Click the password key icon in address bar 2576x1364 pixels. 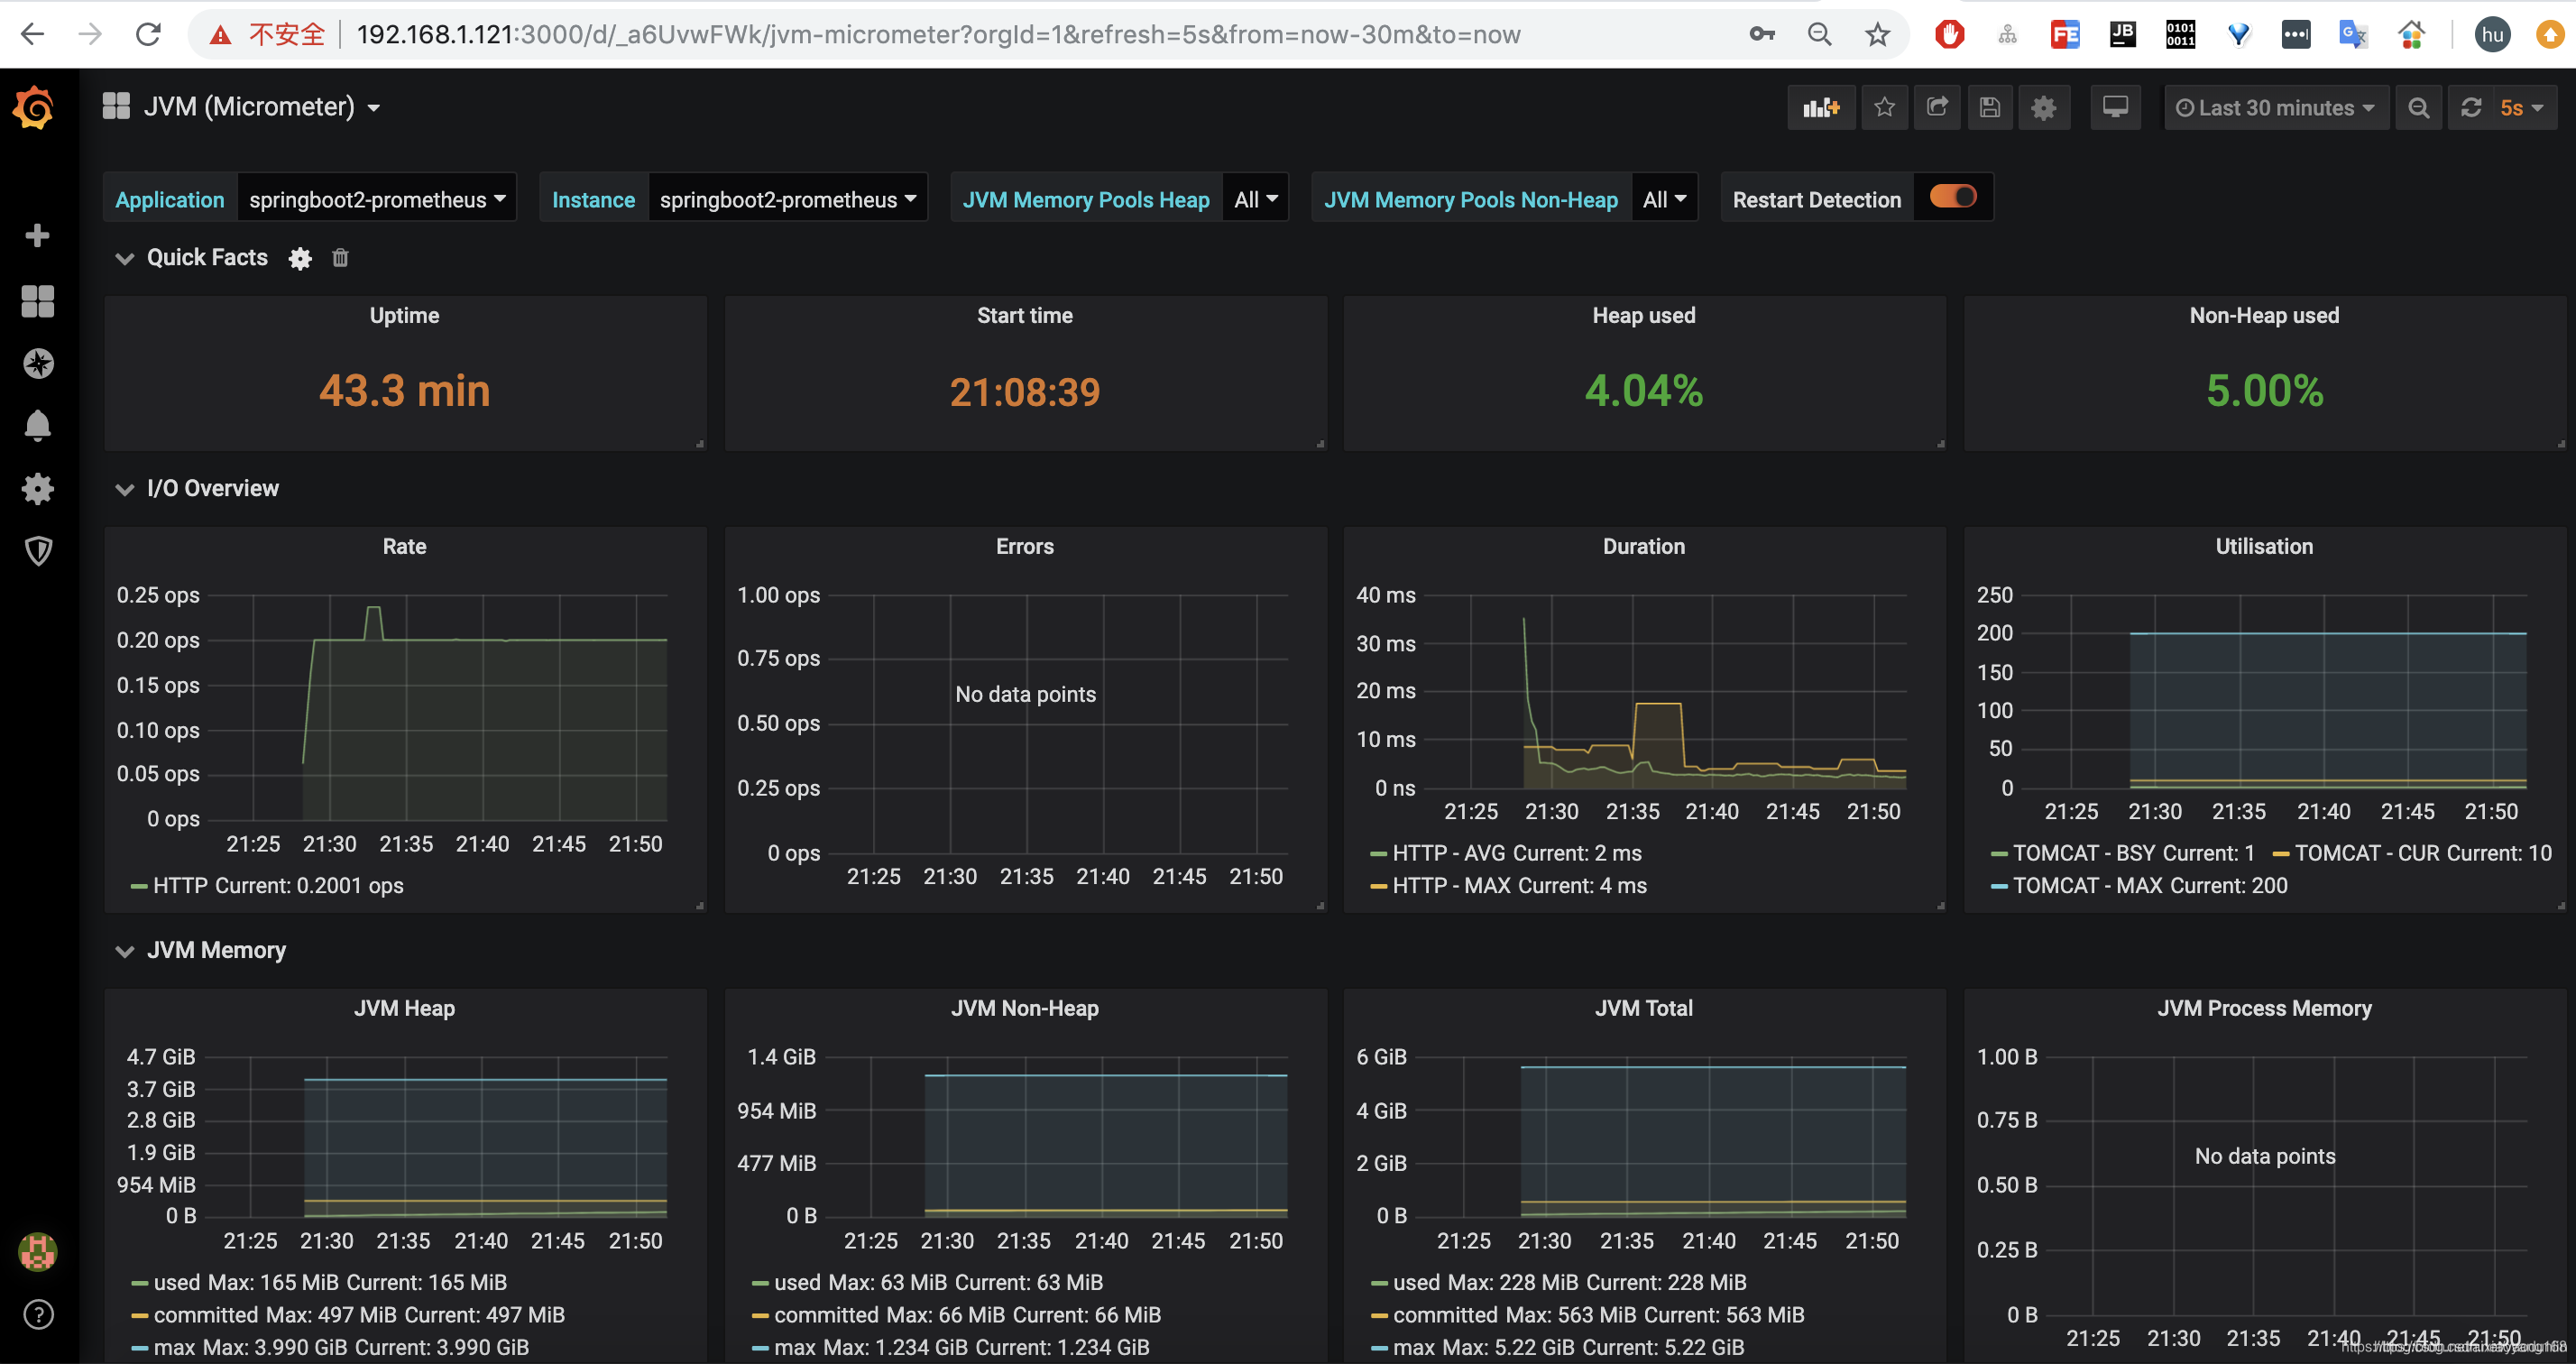click(x=1761, y=34)
